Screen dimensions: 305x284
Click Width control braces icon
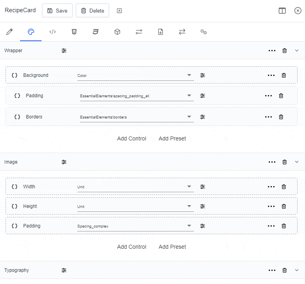click(x=15, y=187)
